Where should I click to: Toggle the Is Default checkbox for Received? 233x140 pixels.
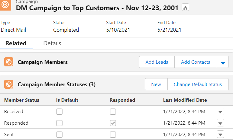click(x=59, y=112)
